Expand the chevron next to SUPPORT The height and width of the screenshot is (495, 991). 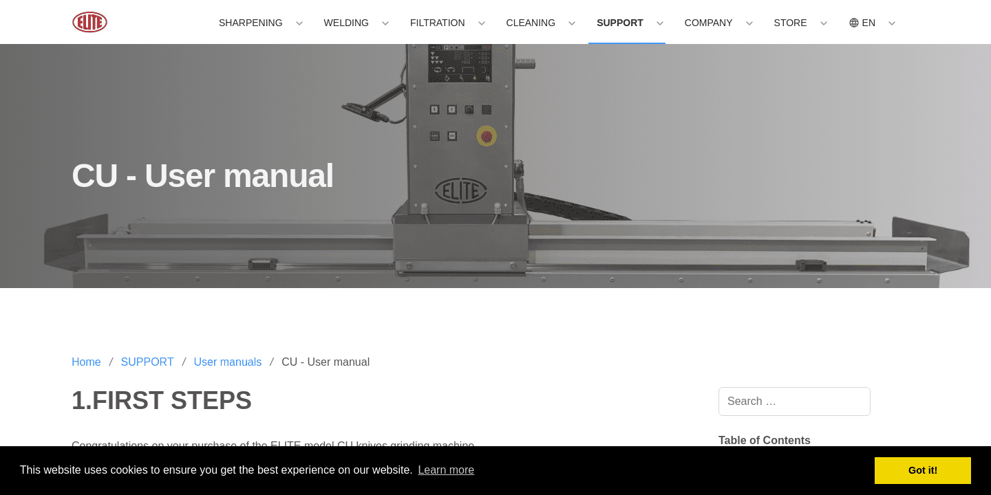click(x=660, y=23)
